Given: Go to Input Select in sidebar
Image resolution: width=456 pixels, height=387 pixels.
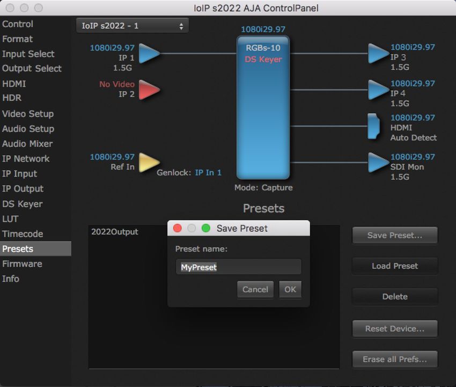Looking at the screenshot, I should coord(28,54).
